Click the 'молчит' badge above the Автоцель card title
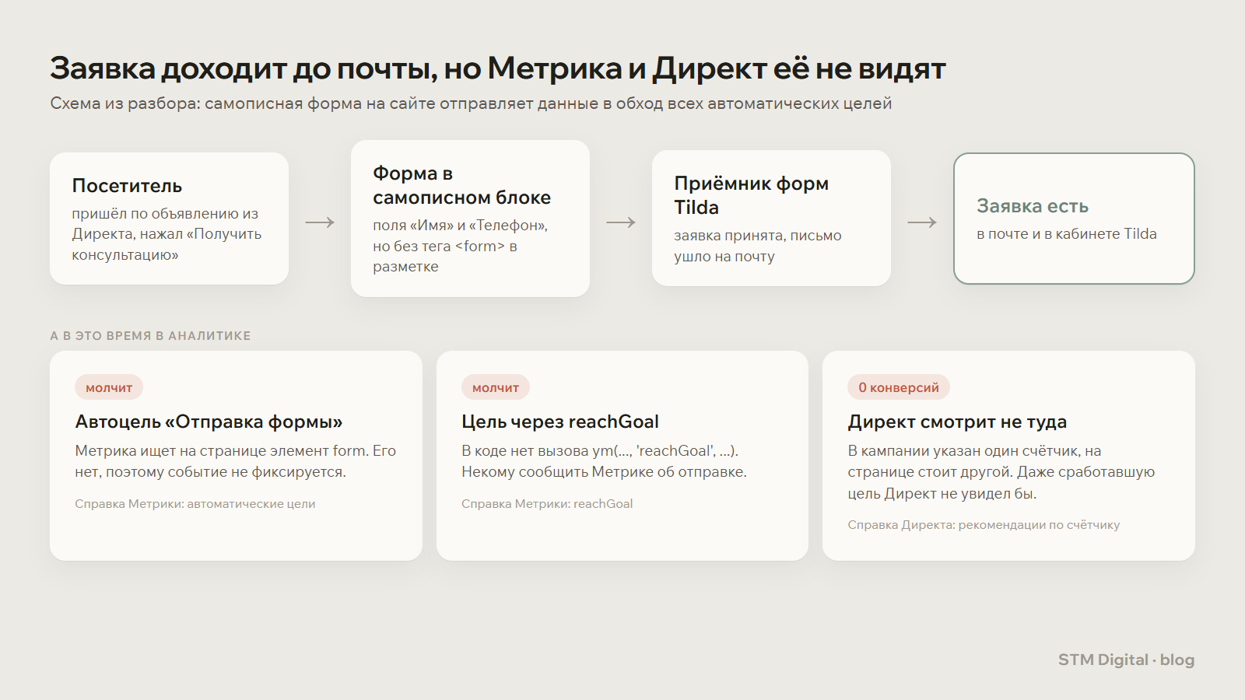The height and width of the screenshot is (700, 1245). point(109,387)
